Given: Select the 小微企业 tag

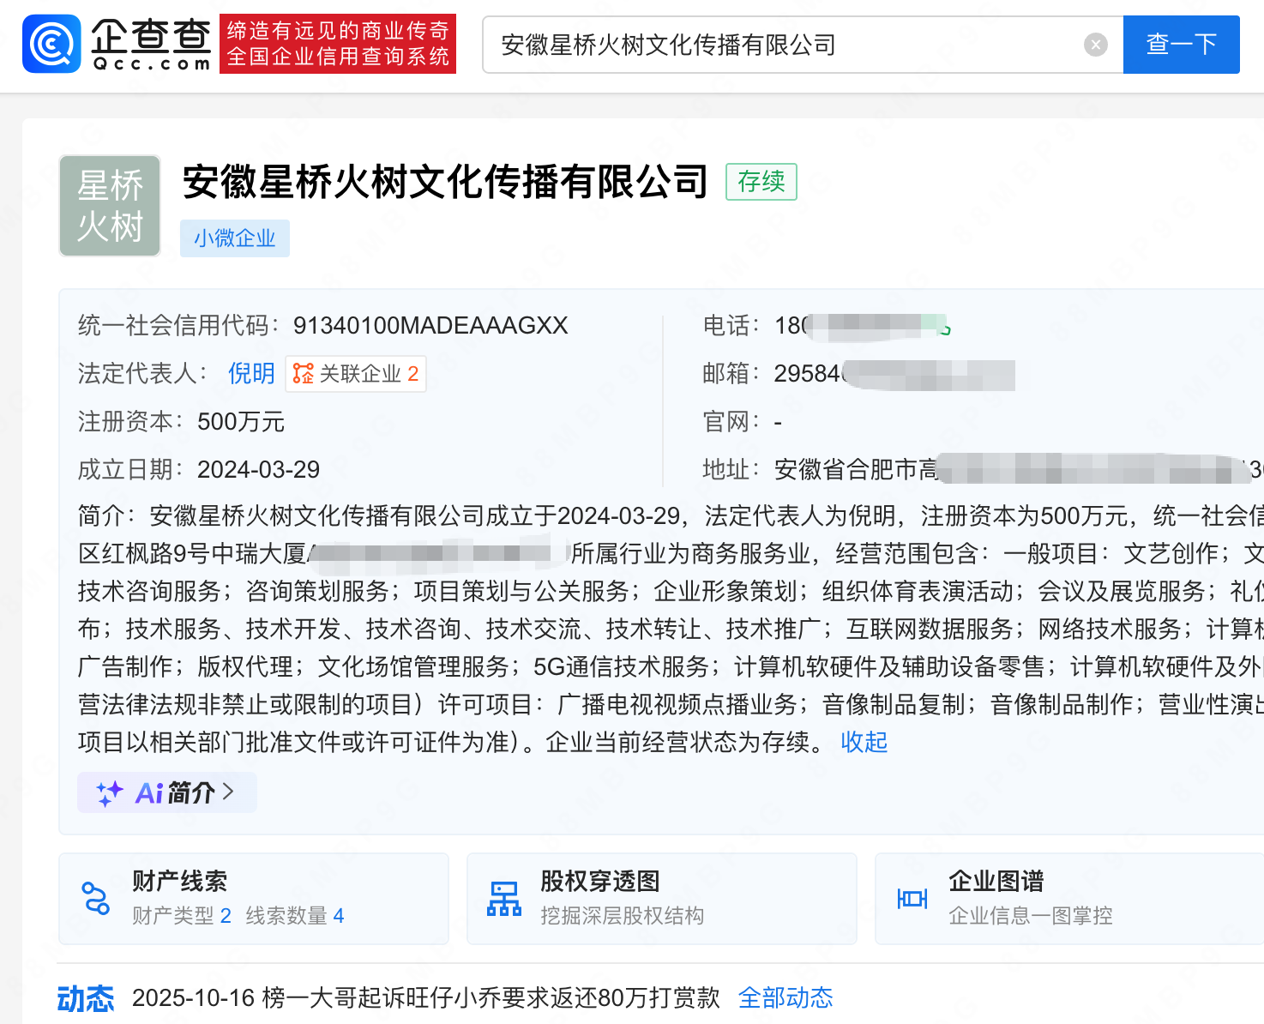Looking at the screenshot, I should coord(234,238).
